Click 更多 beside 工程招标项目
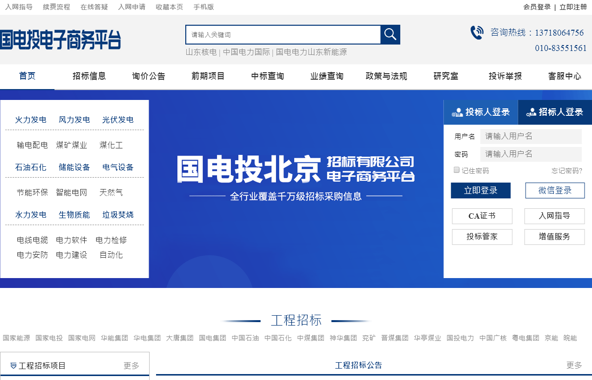This screenshot has width=592, height=380. 131,366
